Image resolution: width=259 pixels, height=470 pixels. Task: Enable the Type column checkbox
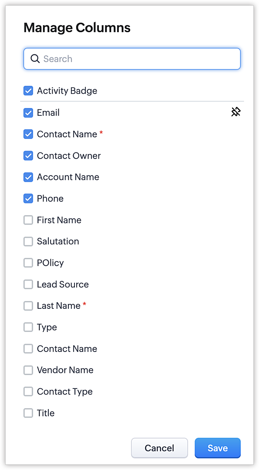point(28,327)
